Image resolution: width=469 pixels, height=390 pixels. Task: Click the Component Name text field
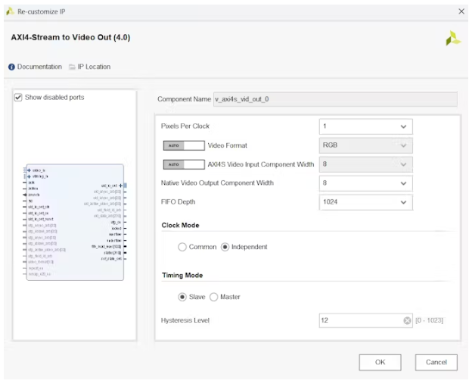[335, 99]
